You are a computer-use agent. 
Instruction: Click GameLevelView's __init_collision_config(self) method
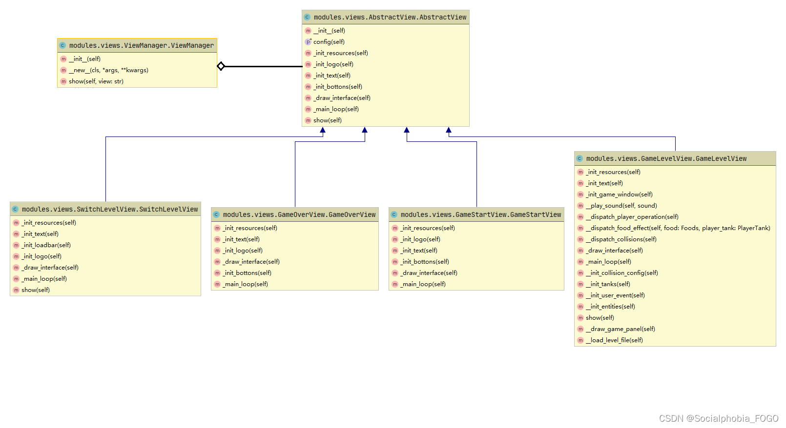pos(622,273)
